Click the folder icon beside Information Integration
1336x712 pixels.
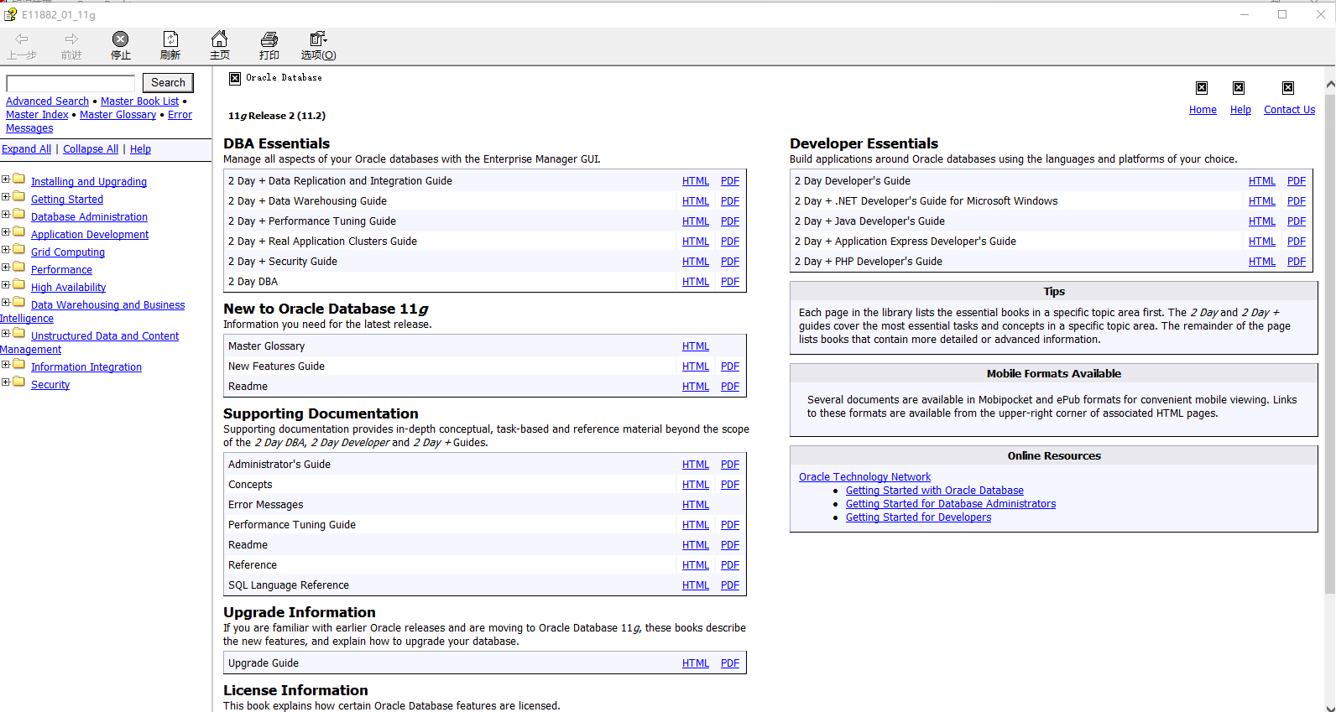coord(18,365)
